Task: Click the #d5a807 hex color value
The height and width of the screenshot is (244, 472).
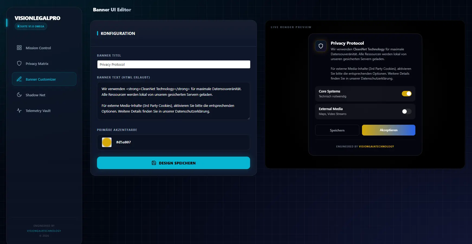Action: coord(124,142)
